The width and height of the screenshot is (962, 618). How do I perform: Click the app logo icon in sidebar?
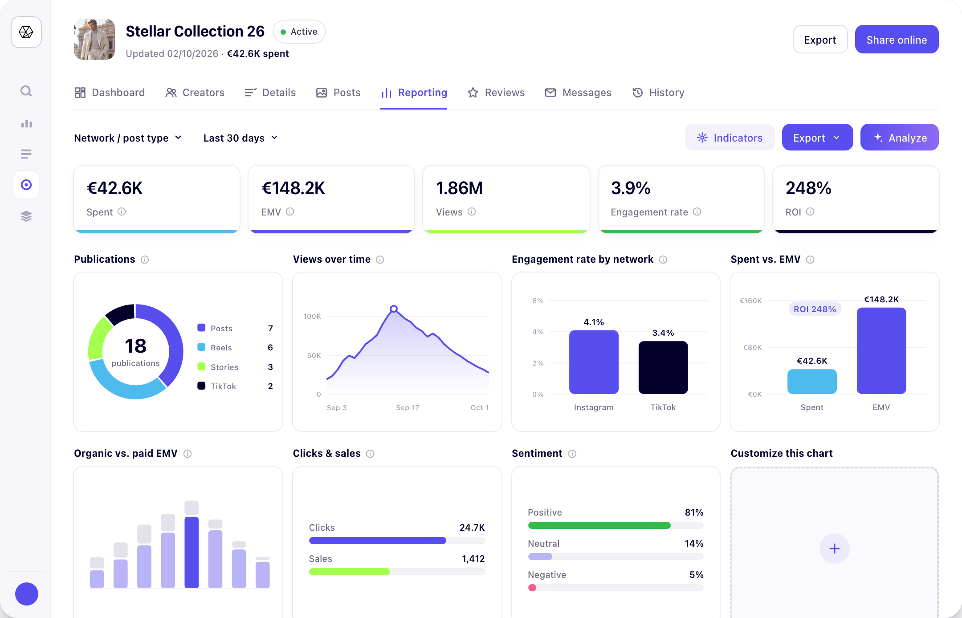26,32
